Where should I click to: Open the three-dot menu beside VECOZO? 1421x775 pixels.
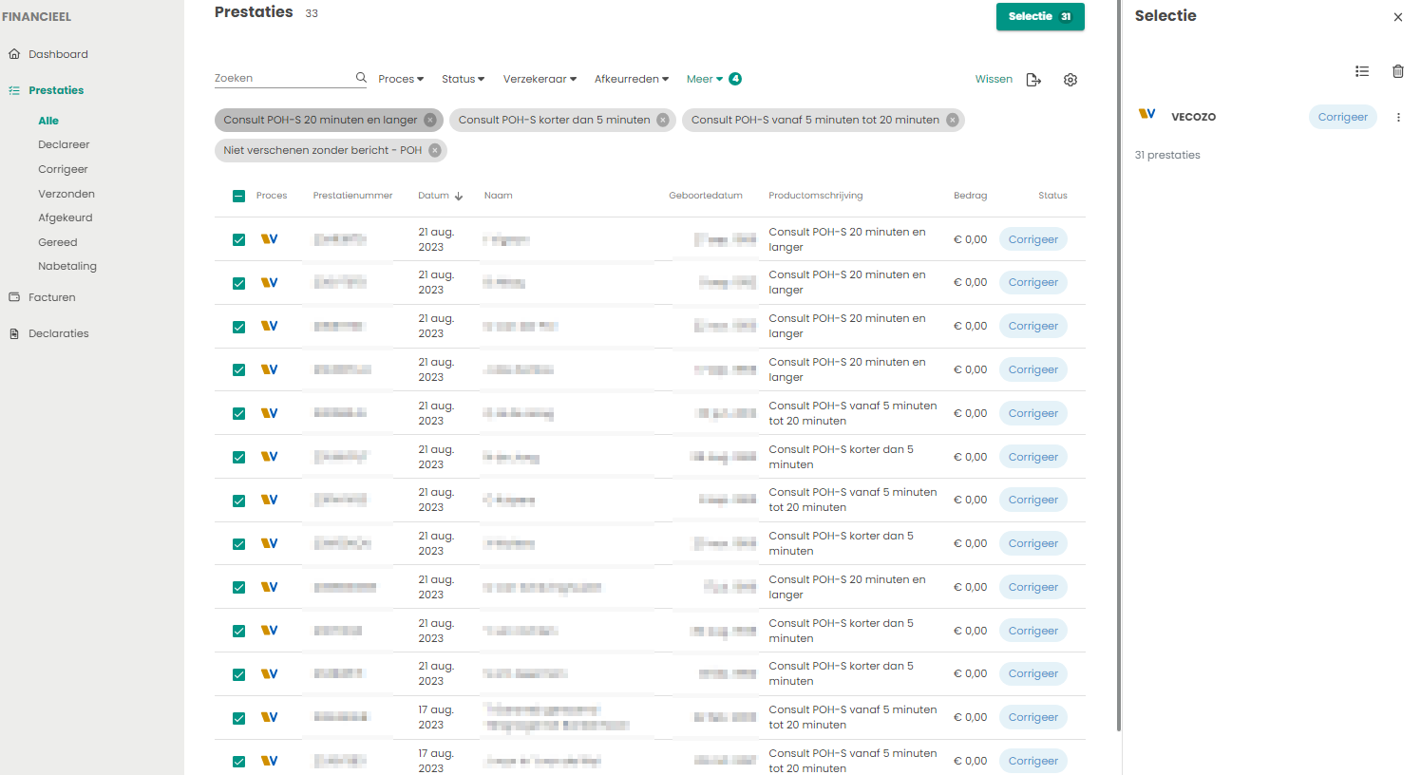(1398, 118)
